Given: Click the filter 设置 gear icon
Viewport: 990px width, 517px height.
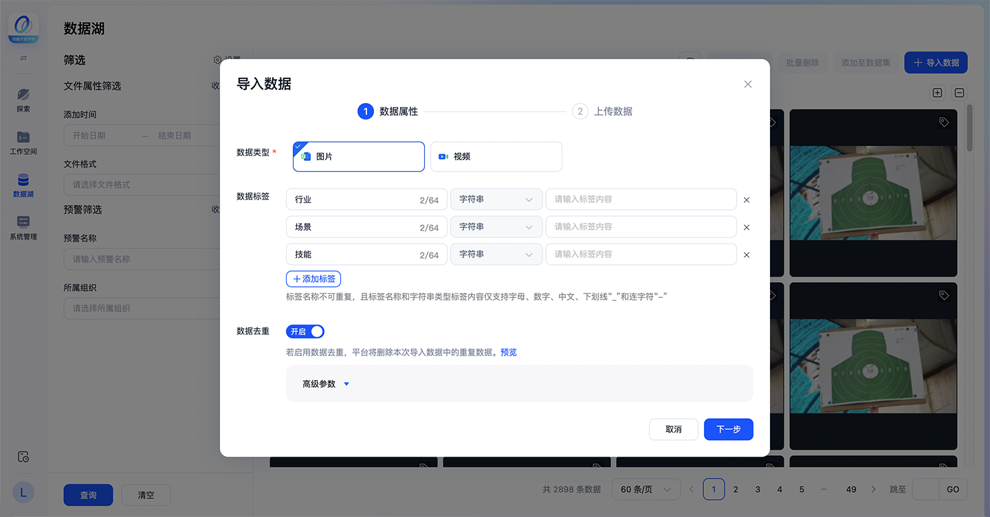Looking at the screenshot, I should pos(217,60).
